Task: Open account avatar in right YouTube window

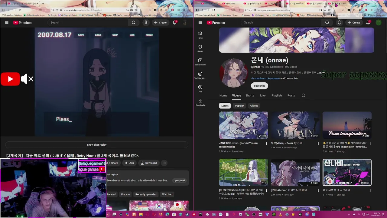Action: pyautogui.click(x=379, y=22)
